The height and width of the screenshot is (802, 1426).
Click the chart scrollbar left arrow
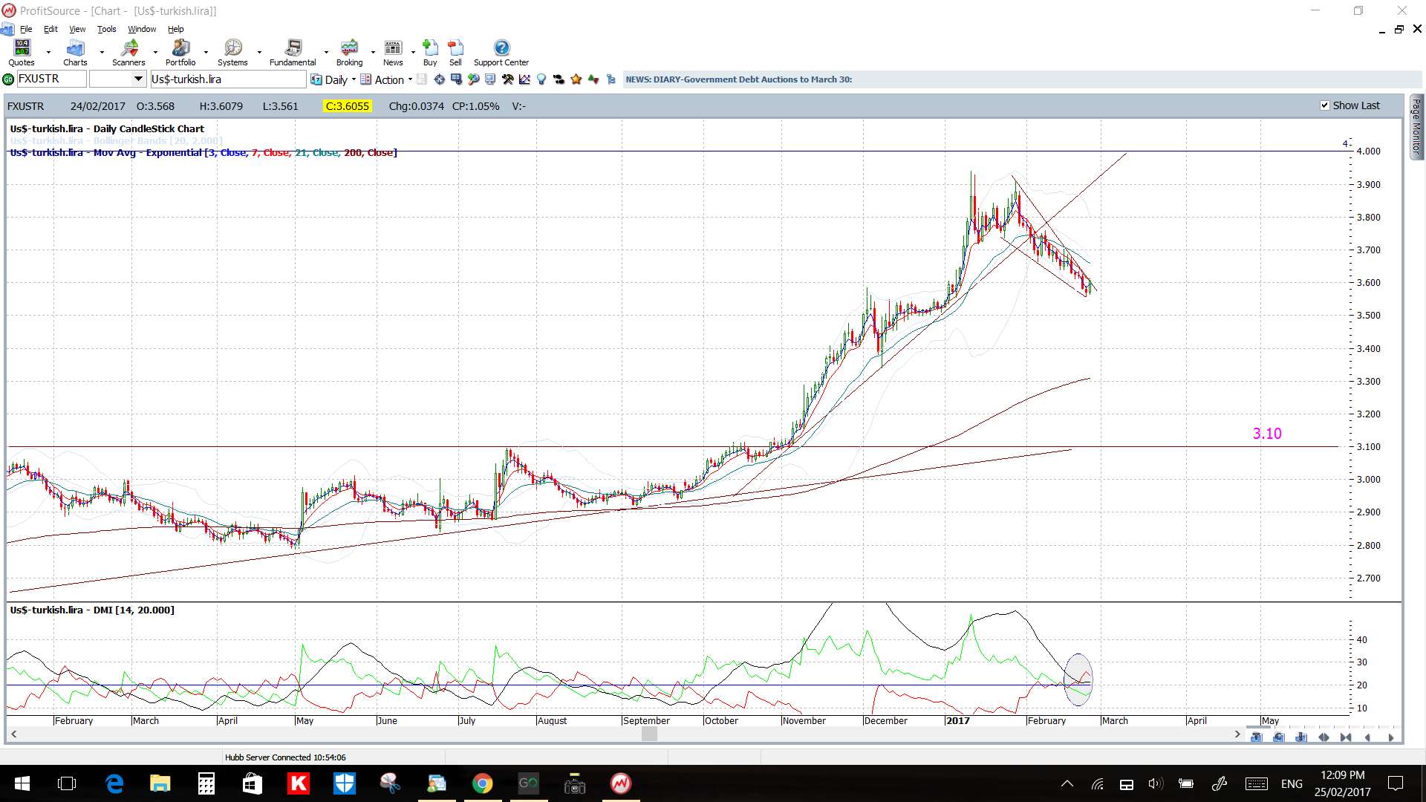[x=13, y=734]
